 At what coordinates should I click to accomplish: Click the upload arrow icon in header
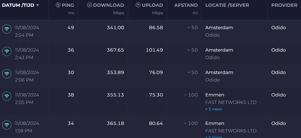pyautogui.click(x=138, y=5)
